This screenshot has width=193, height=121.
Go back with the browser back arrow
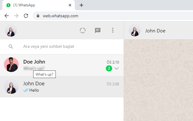(x=7, y=16)
